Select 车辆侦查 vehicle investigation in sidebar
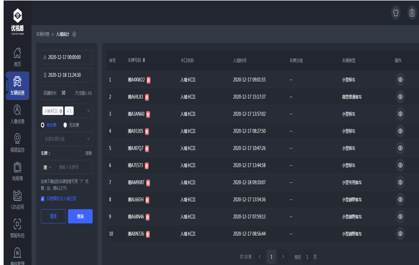This screenshot has width=419, height=265. coord(18,86)
